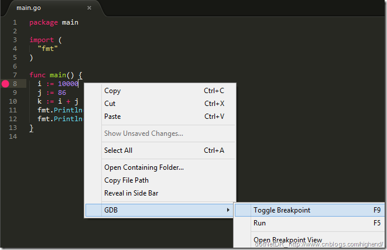This screenshot has height=250, width=387.
Task: Click fmt.Println on line 11
Action: 60,110
